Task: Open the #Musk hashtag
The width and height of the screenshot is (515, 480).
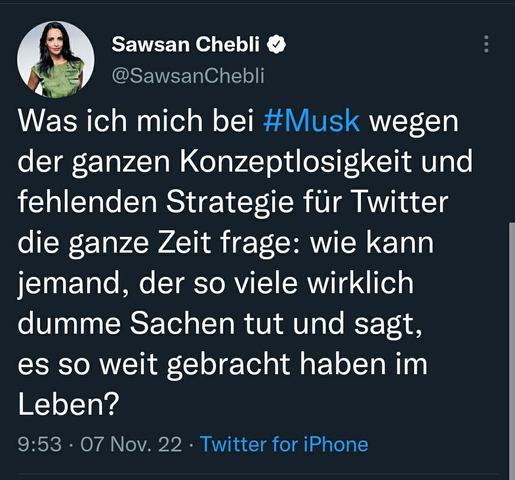Action: coord(311,122)
